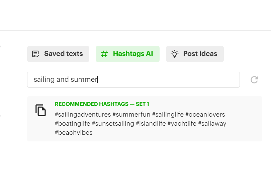Viewport: 271px width, 191px height.
Task: Copy the recommended hashtags set
Action: pos(40,110)
